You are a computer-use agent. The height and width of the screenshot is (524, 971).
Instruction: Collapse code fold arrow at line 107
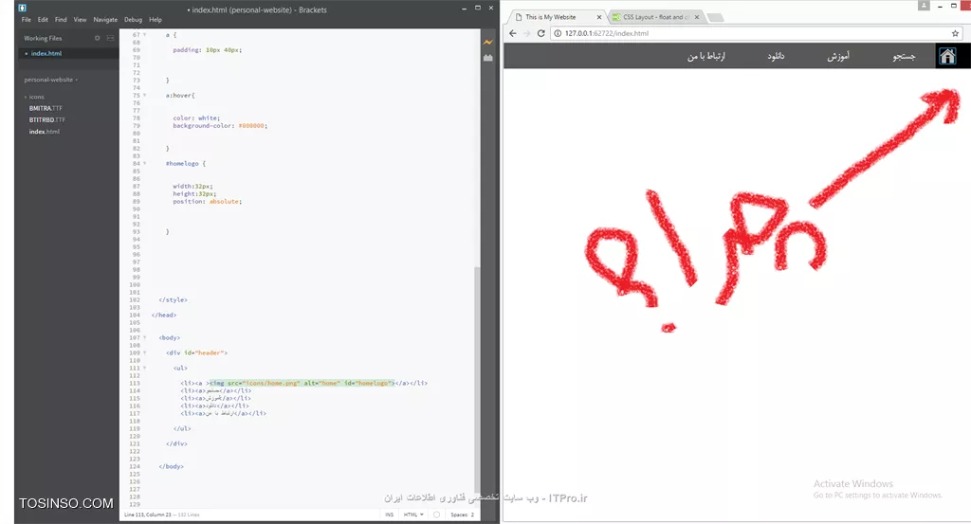click(x=145, y=337)
